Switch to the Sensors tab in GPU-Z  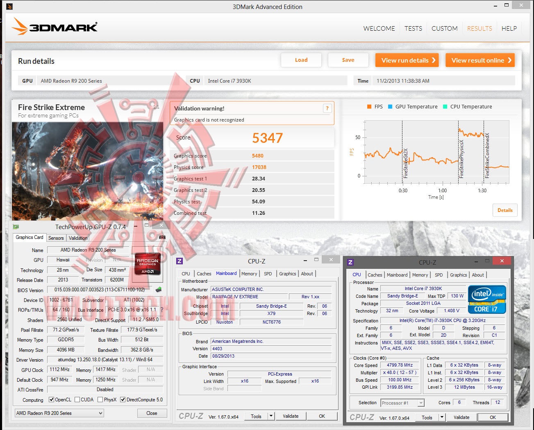pos(56,238)
